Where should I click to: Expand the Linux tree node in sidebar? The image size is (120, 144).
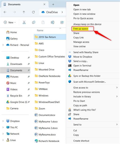(x=3, y=140)
